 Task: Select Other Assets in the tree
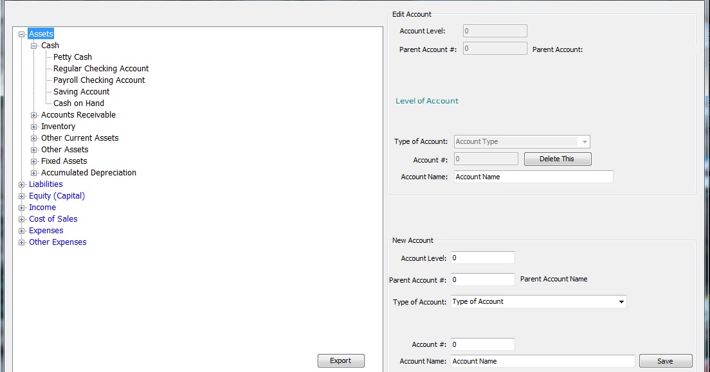65,149
